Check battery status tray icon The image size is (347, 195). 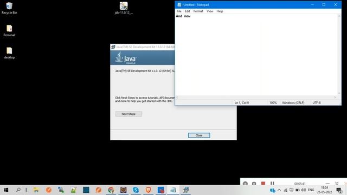(x=298, y=190)
